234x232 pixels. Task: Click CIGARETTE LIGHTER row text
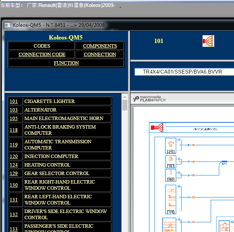click(50, 101)
